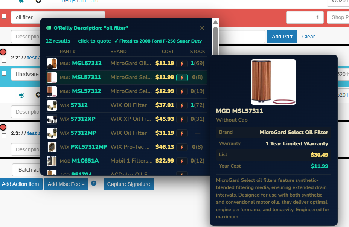Click the $22.99 cost value
349x227 pixels.
[165, 161]
